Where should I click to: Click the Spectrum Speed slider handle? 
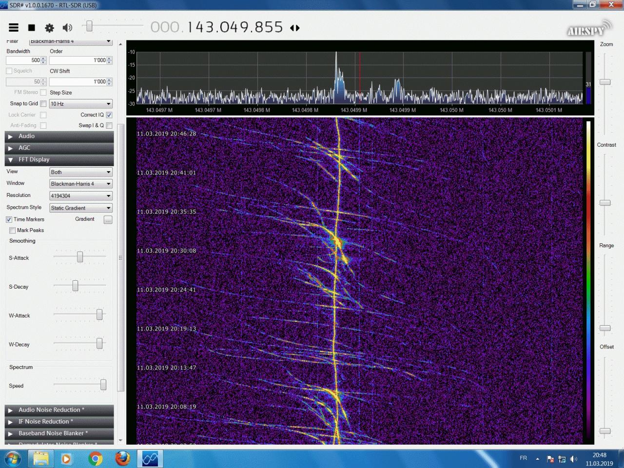(103, 385)
